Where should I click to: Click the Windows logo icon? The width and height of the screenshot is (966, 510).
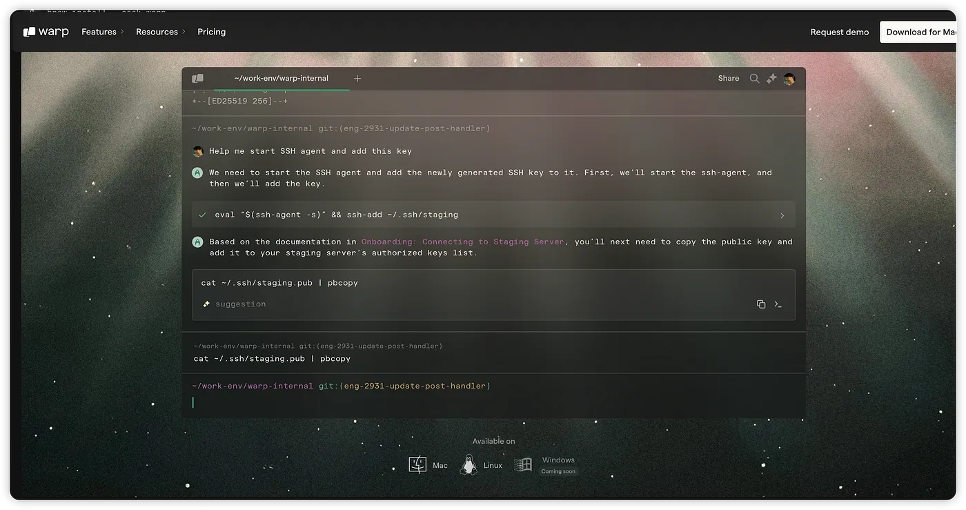[x=524, y=464]
